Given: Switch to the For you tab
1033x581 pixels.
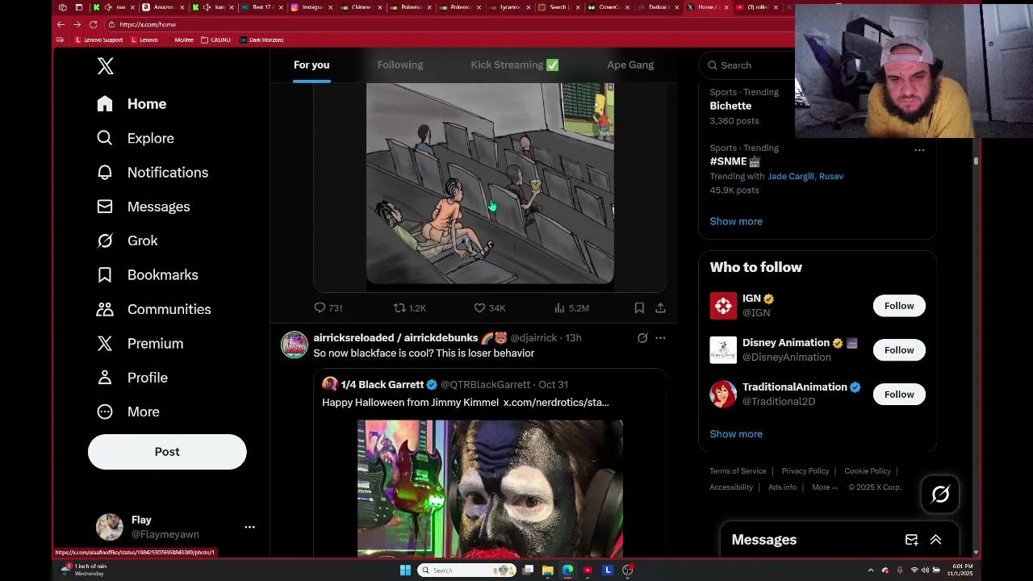Looking at the screenshot, I should click(312, 65).
